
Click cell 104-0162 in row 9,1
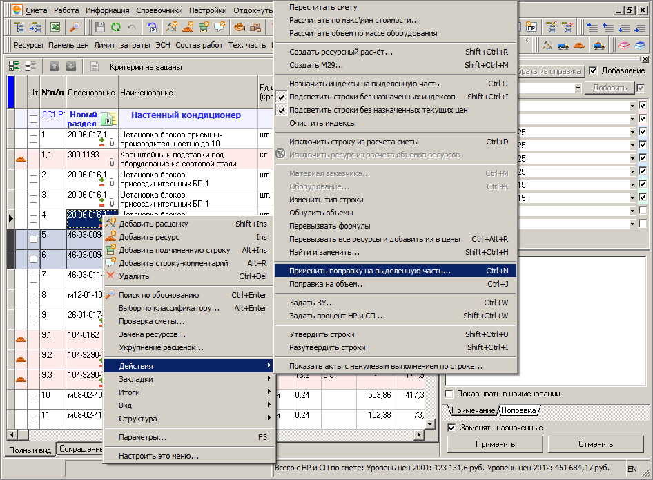point(84,339)
